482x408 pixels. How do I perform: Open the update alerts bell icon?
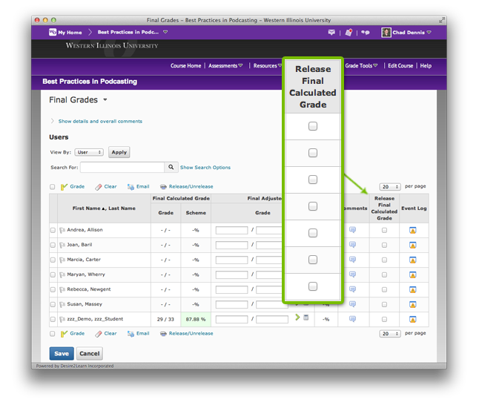pos(349,33)
